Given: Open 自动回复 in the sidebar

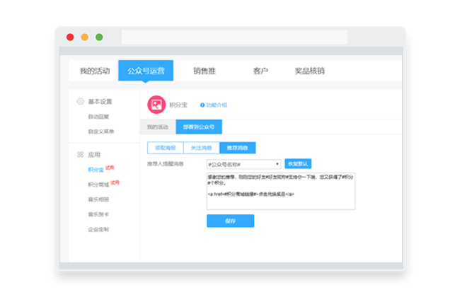Looking at the screenshot, I should [98, 117].
